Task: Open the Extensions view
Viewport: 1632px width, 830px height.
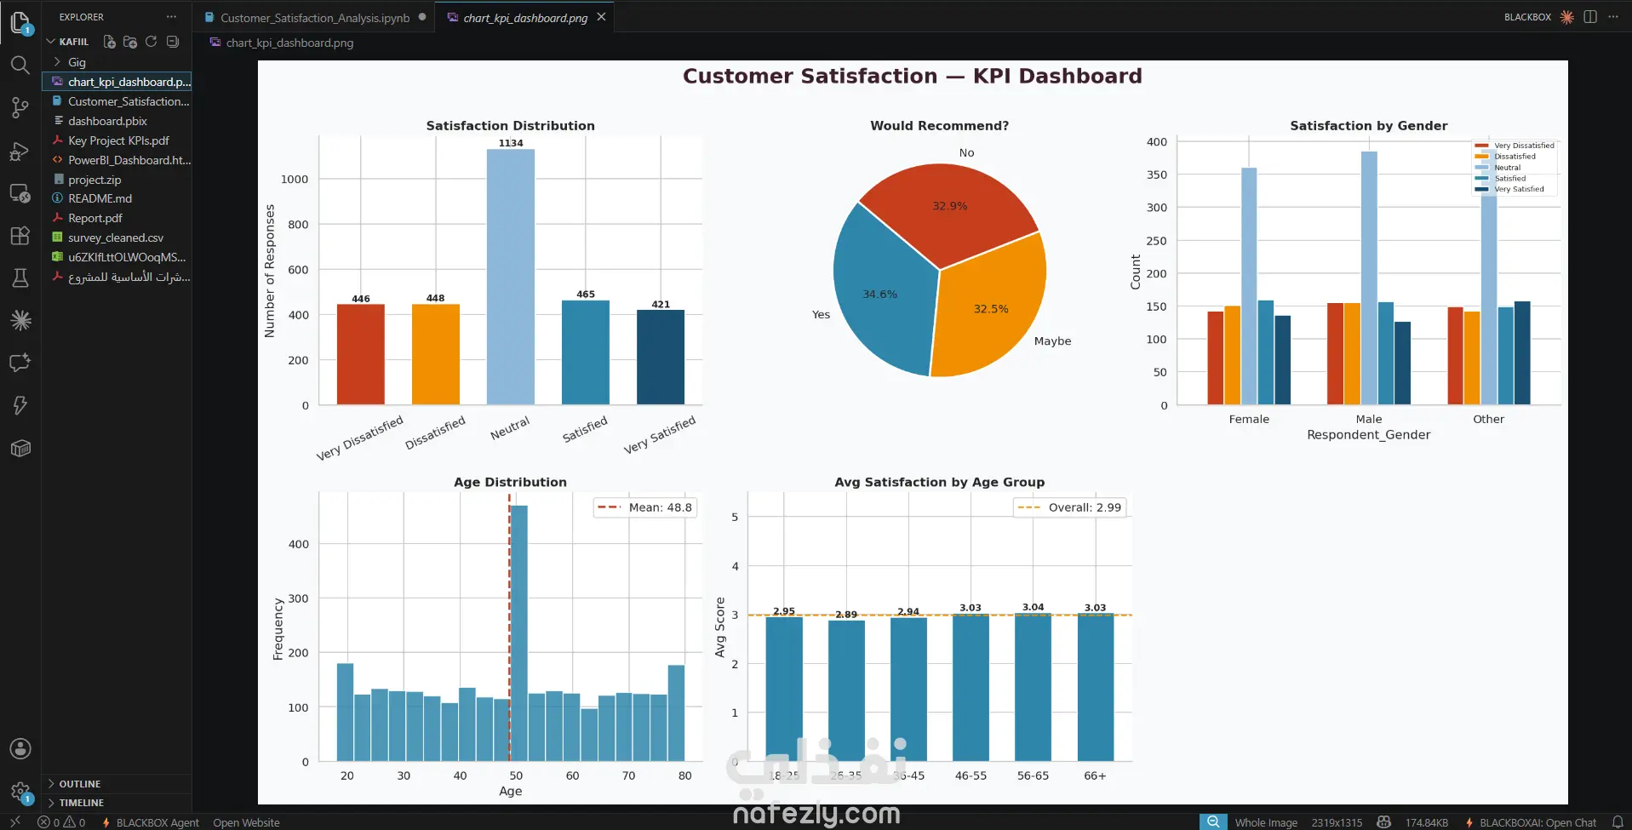Action: pyautogui.click(x=20, y=236)
